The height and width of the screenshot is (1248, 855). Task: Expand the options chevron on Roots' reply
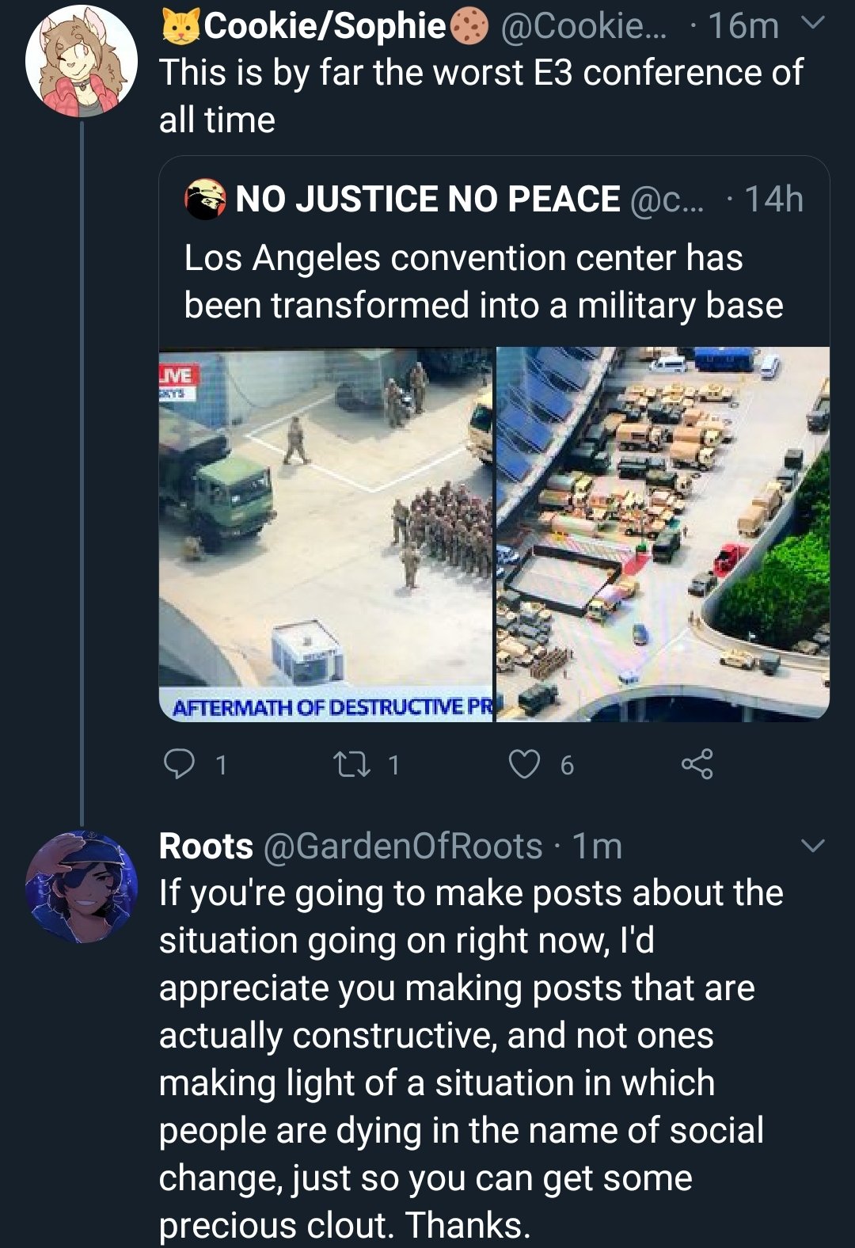(x=813, y=845)
